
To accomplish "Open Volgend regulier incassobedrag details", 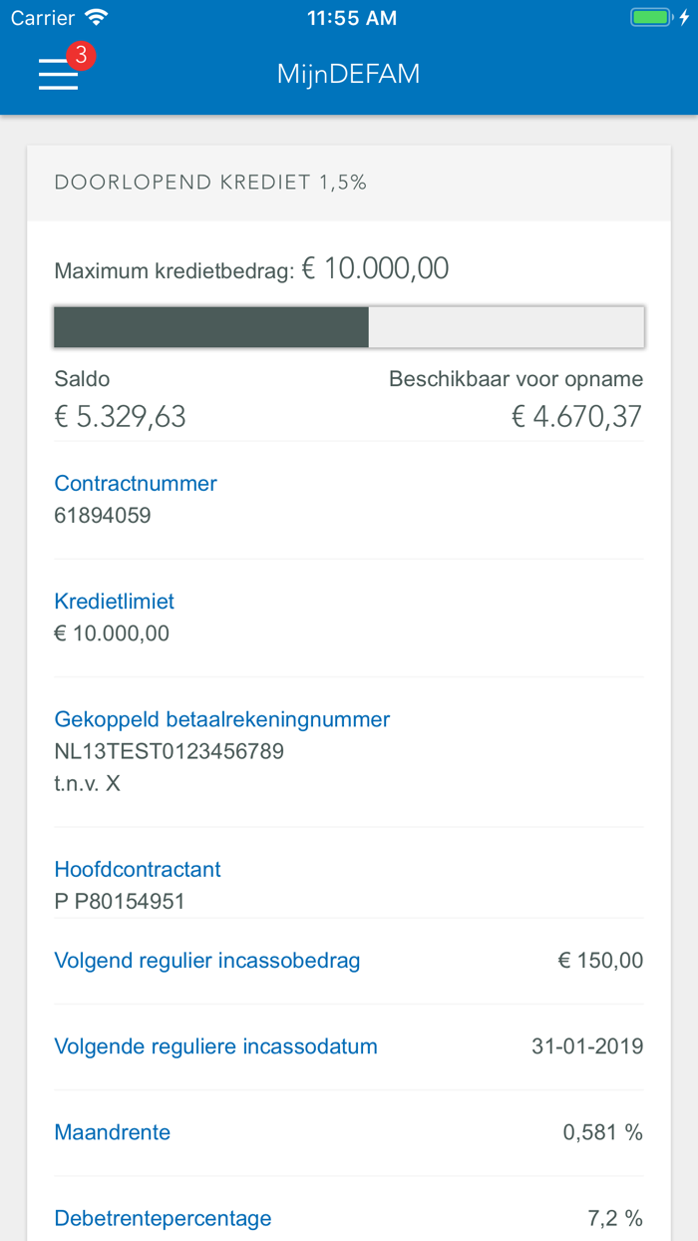I will [x=207, y=960].
